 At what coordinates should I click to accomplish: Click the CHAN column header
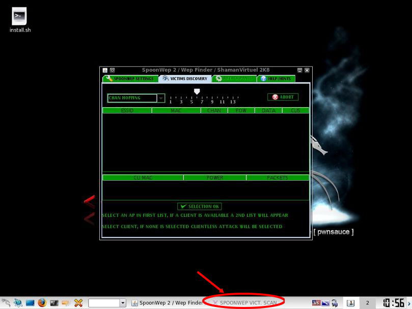point(214,110)
